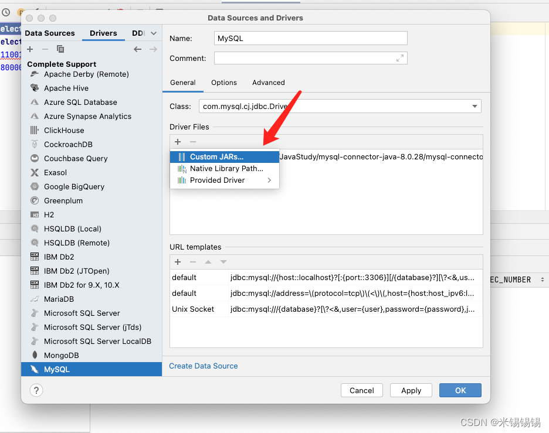The height and width of the screenshot is (433, 549).
Task: Select HSQLDB (Remote) driver
Action: (91, 243)
